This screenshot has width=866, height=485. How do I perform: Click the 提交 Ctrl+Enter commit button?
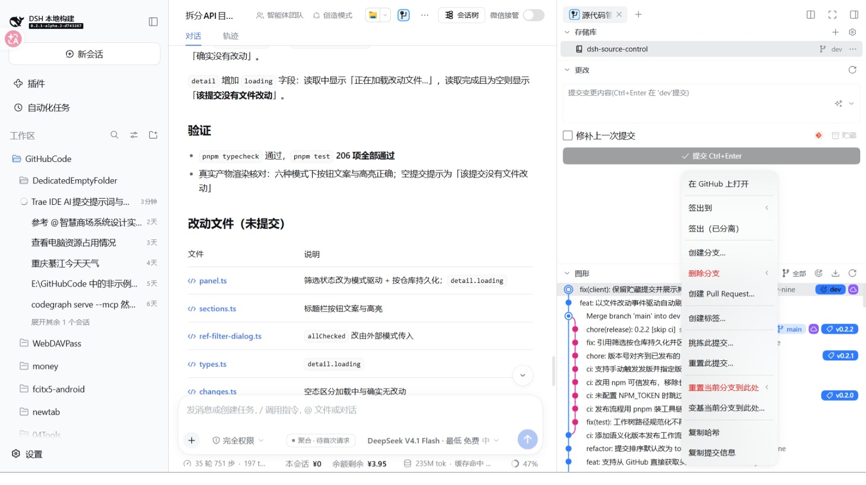pyautogui.click(x=711, y=156)
